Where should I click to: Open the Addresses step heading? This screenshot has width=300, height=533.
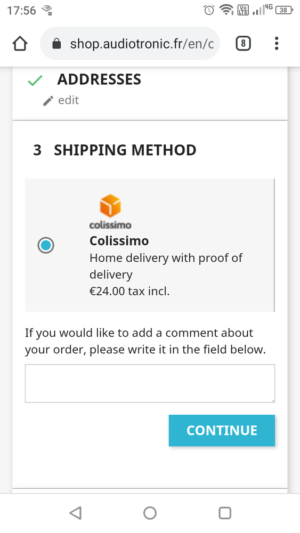click(99, 79)
